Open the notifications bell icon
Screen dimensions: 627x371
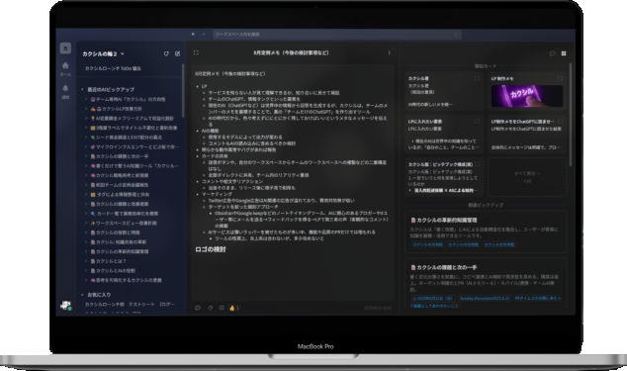pyautogui.click(x=65, y=88)
